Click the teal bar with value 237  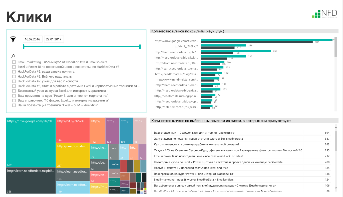[223, 56]
